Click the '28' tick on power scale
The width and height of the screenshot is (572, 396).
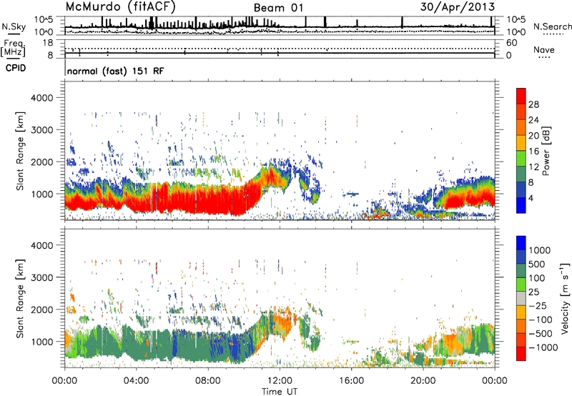pos(533,104)
